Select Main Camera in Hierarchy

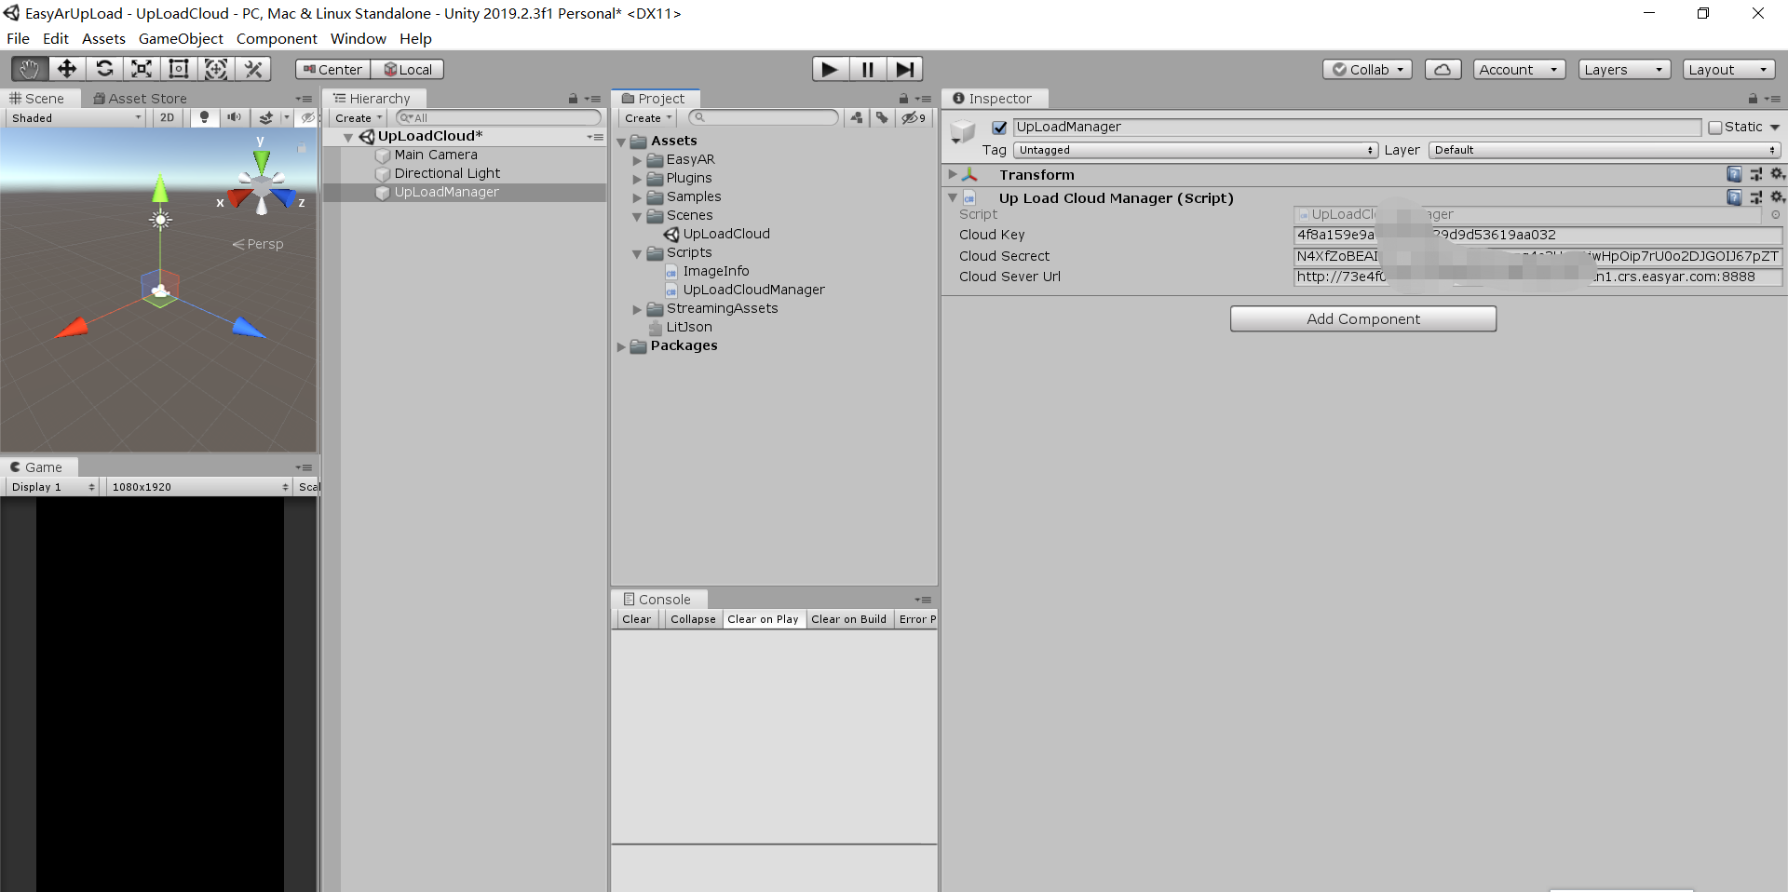pos(435,155)
